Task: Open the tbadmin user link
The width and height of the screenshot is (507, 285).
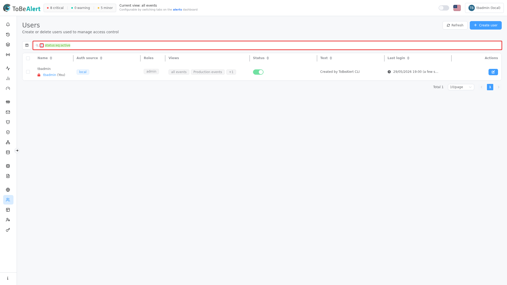Action: point(50,75)
